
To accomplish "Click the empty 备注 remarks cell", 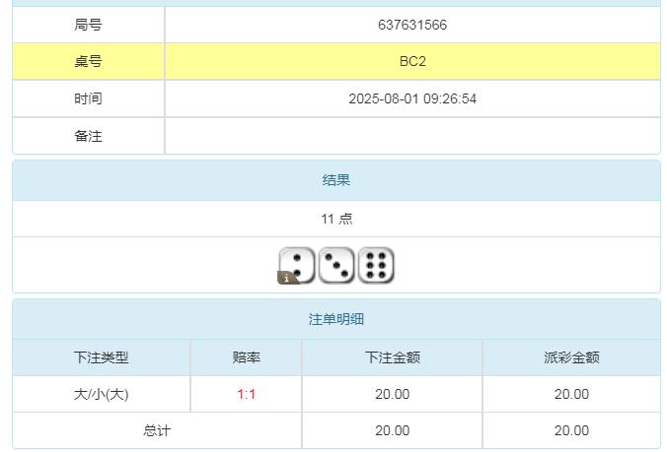I will pos(411,136).
